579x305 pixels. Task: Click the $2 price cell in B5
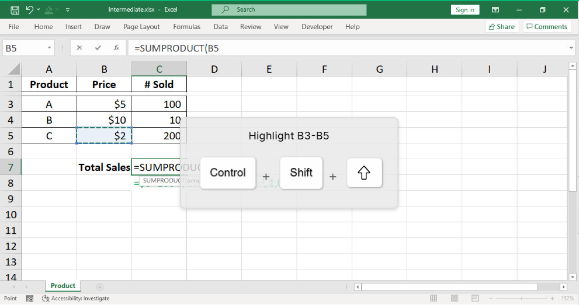tap(104, 135)
